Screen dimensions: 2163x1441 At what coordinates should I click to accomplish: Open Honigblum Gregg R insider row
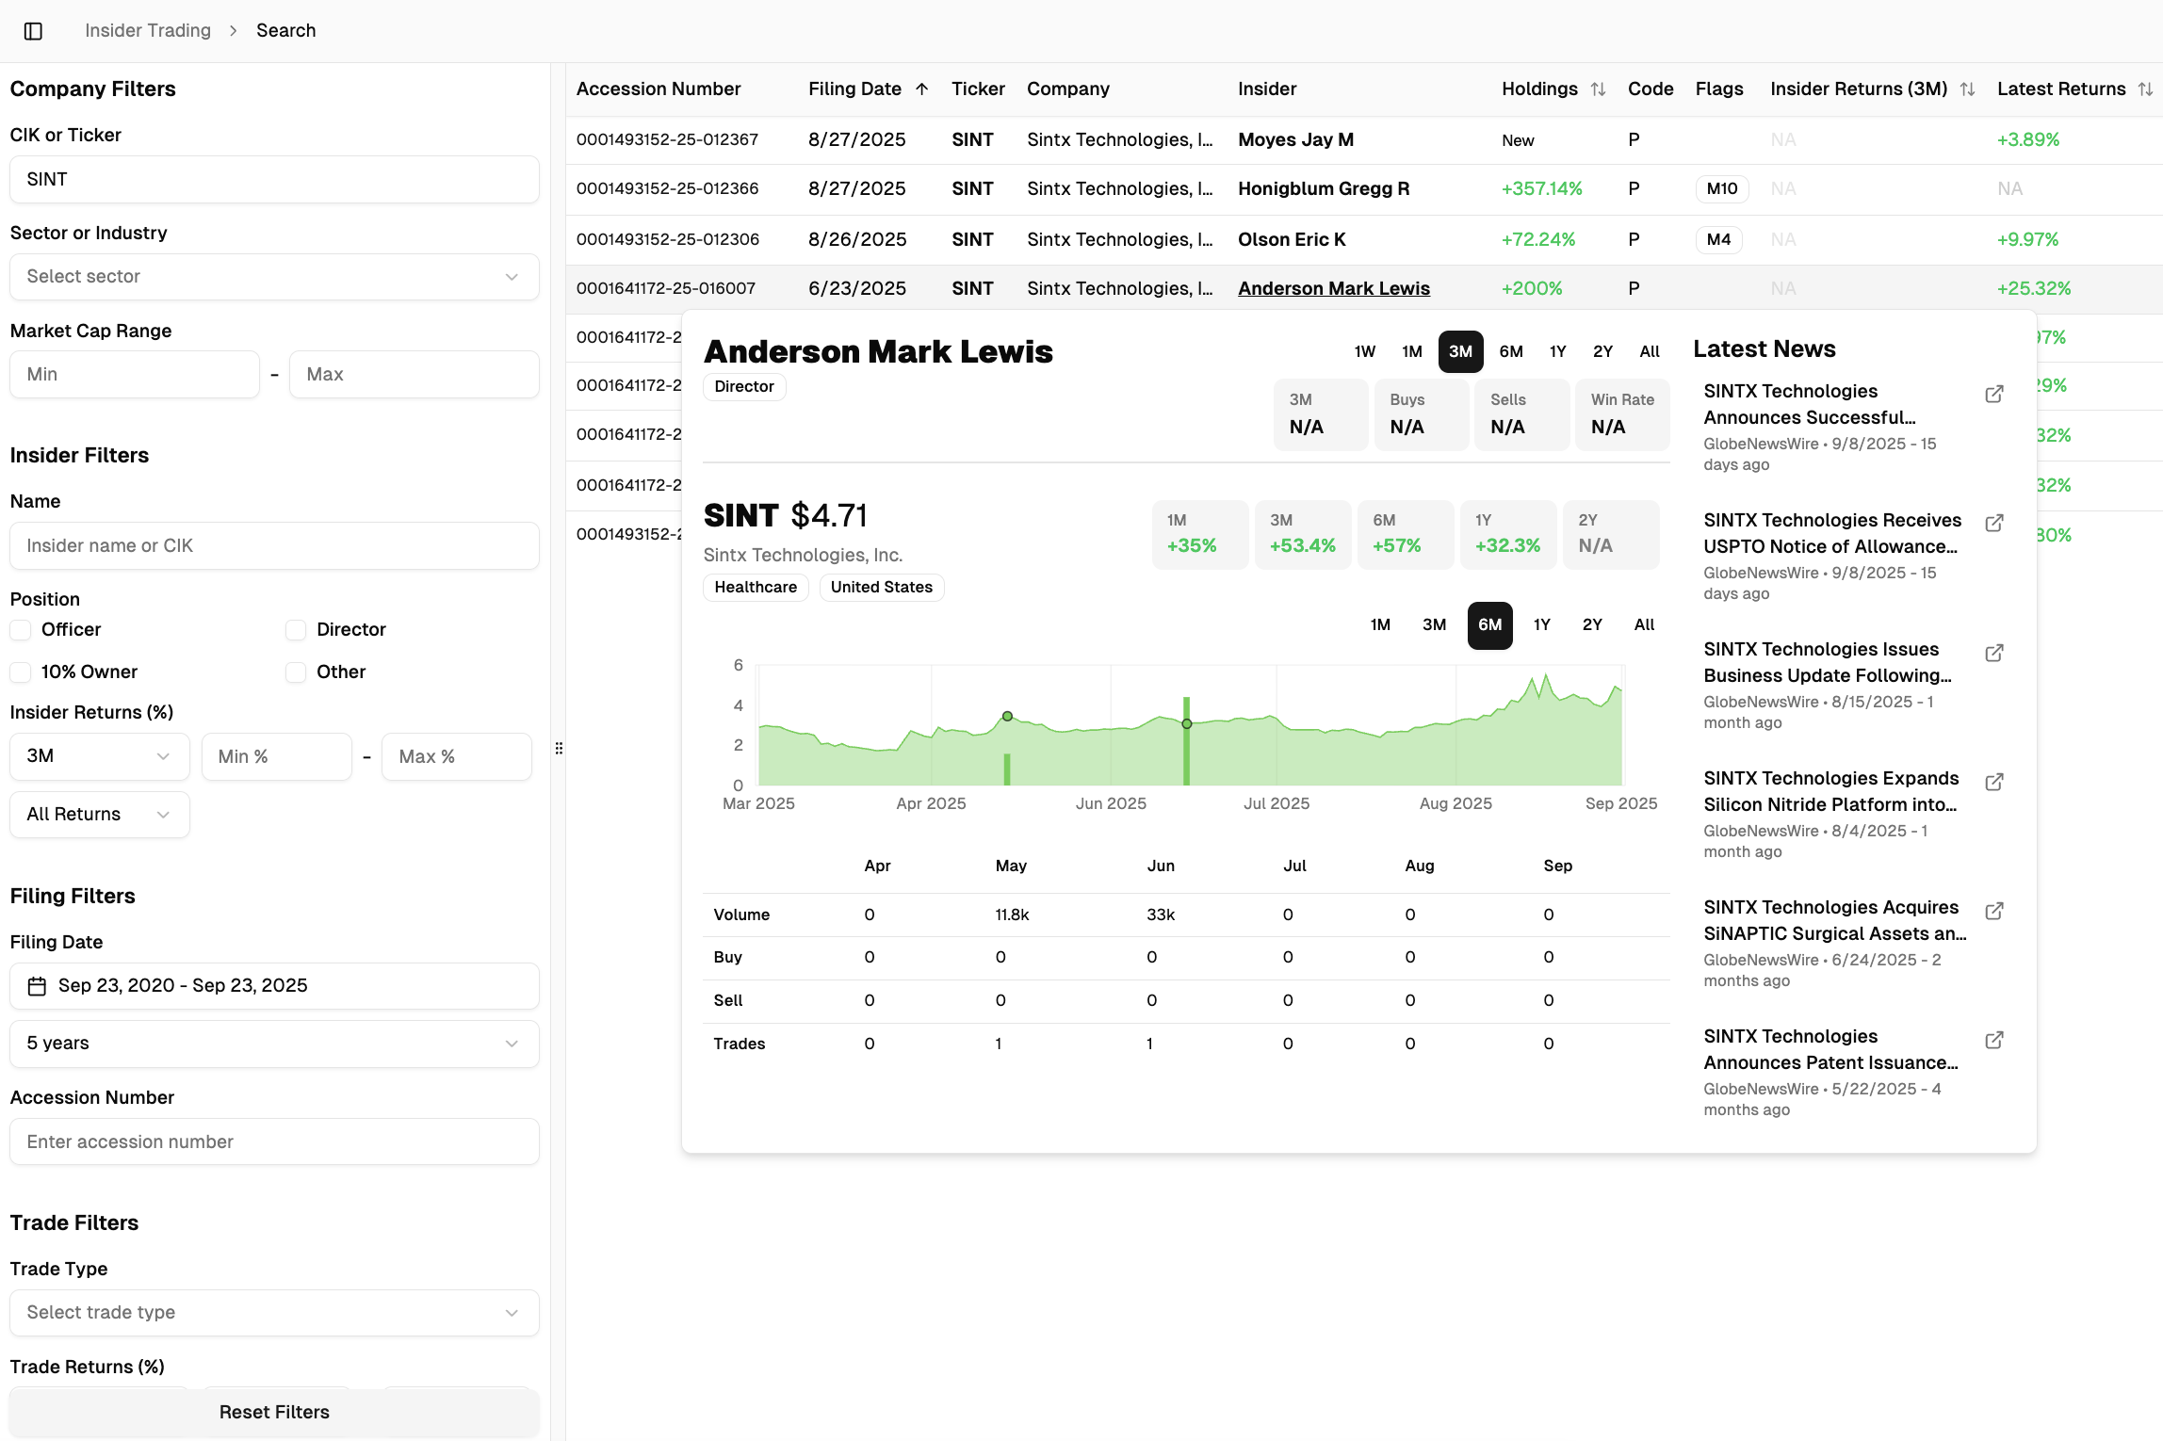click(1324, 189)
